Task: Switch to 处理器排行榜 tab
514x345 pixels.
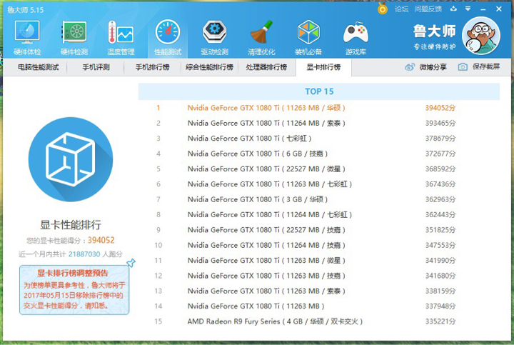Action: 266,67
